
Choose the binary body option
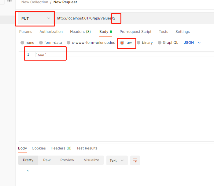(x=145, y=43)
